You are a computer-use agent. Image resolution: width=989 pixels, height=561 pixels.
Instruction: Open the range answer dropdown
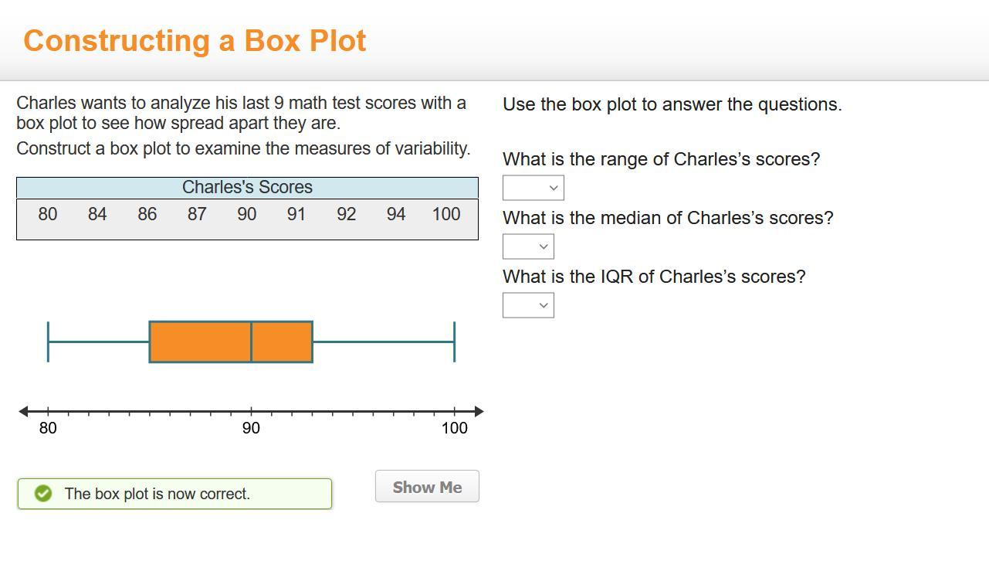[x=533, y=188]
